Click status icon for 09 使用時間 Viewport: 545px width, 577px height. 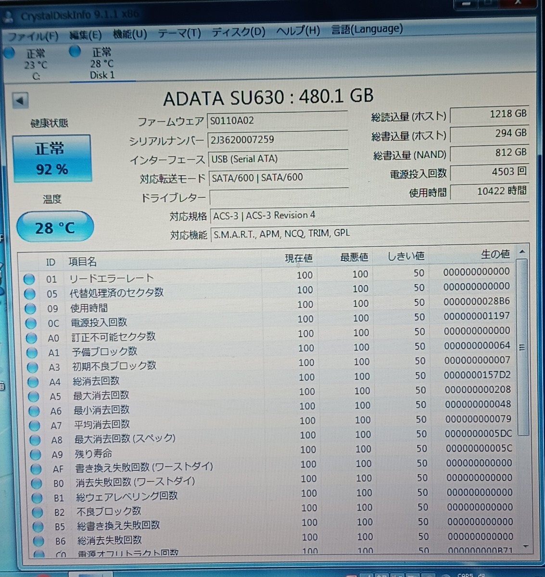(x=30, y=309)
